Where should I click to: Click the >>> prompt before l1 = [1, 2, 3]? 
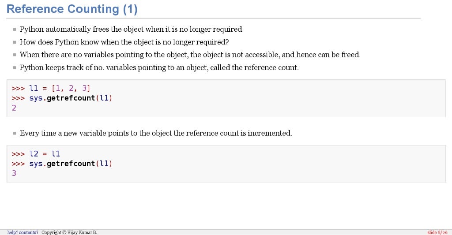18,89
